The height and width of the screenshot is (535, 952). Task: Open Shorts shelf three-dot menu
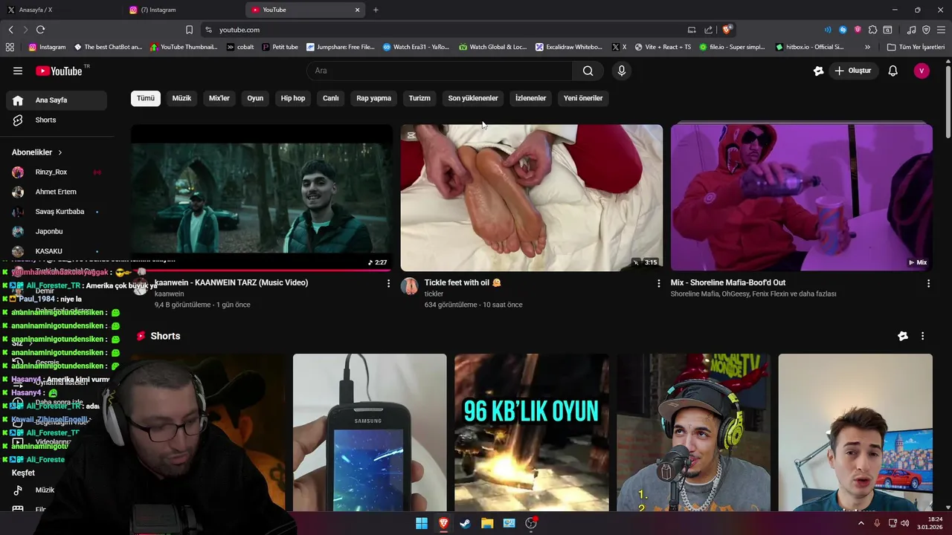922,336
